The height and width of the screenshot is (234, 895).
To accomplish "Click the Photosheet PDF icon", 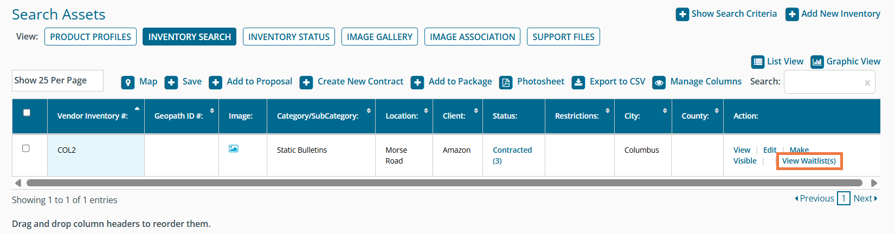I will pyautogui.click(x=506, y=82).
